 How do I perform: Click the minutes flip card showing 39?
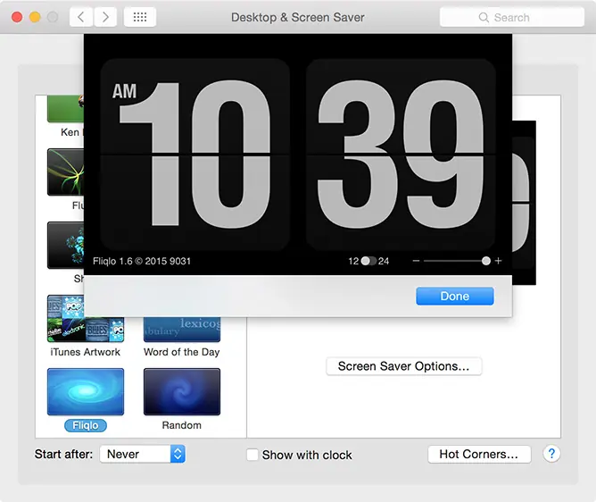(401, 155)
